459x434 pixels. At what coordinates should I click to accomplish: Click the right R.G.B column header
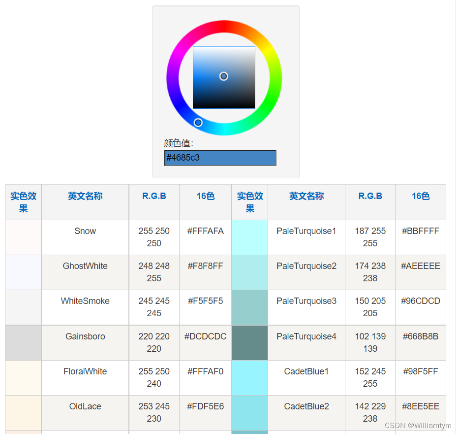pos(370,202)
